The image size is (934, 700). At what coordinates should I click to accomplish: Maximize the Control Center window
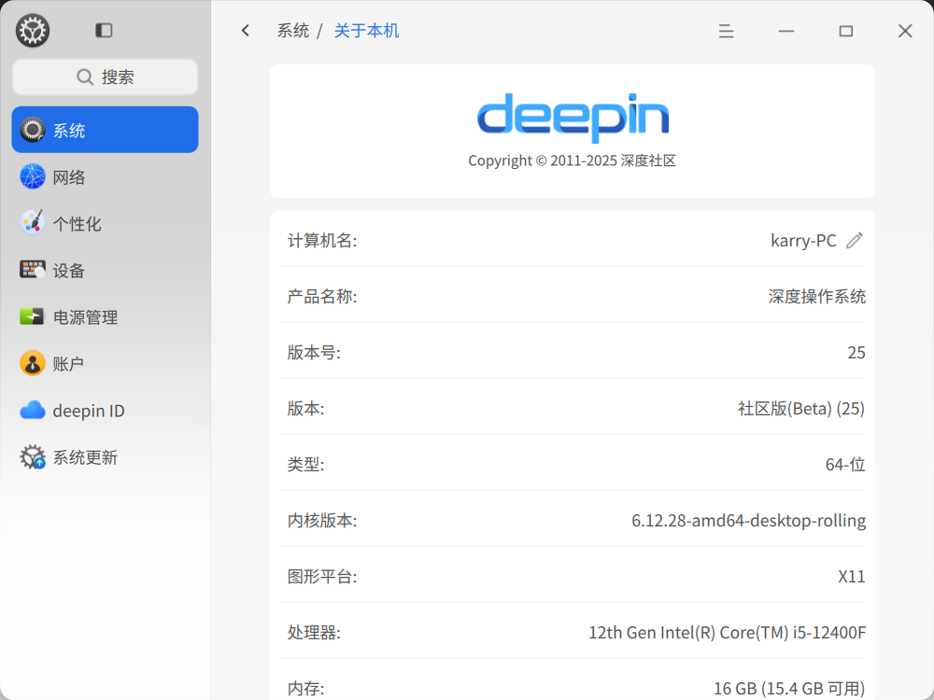pos(846,31)
